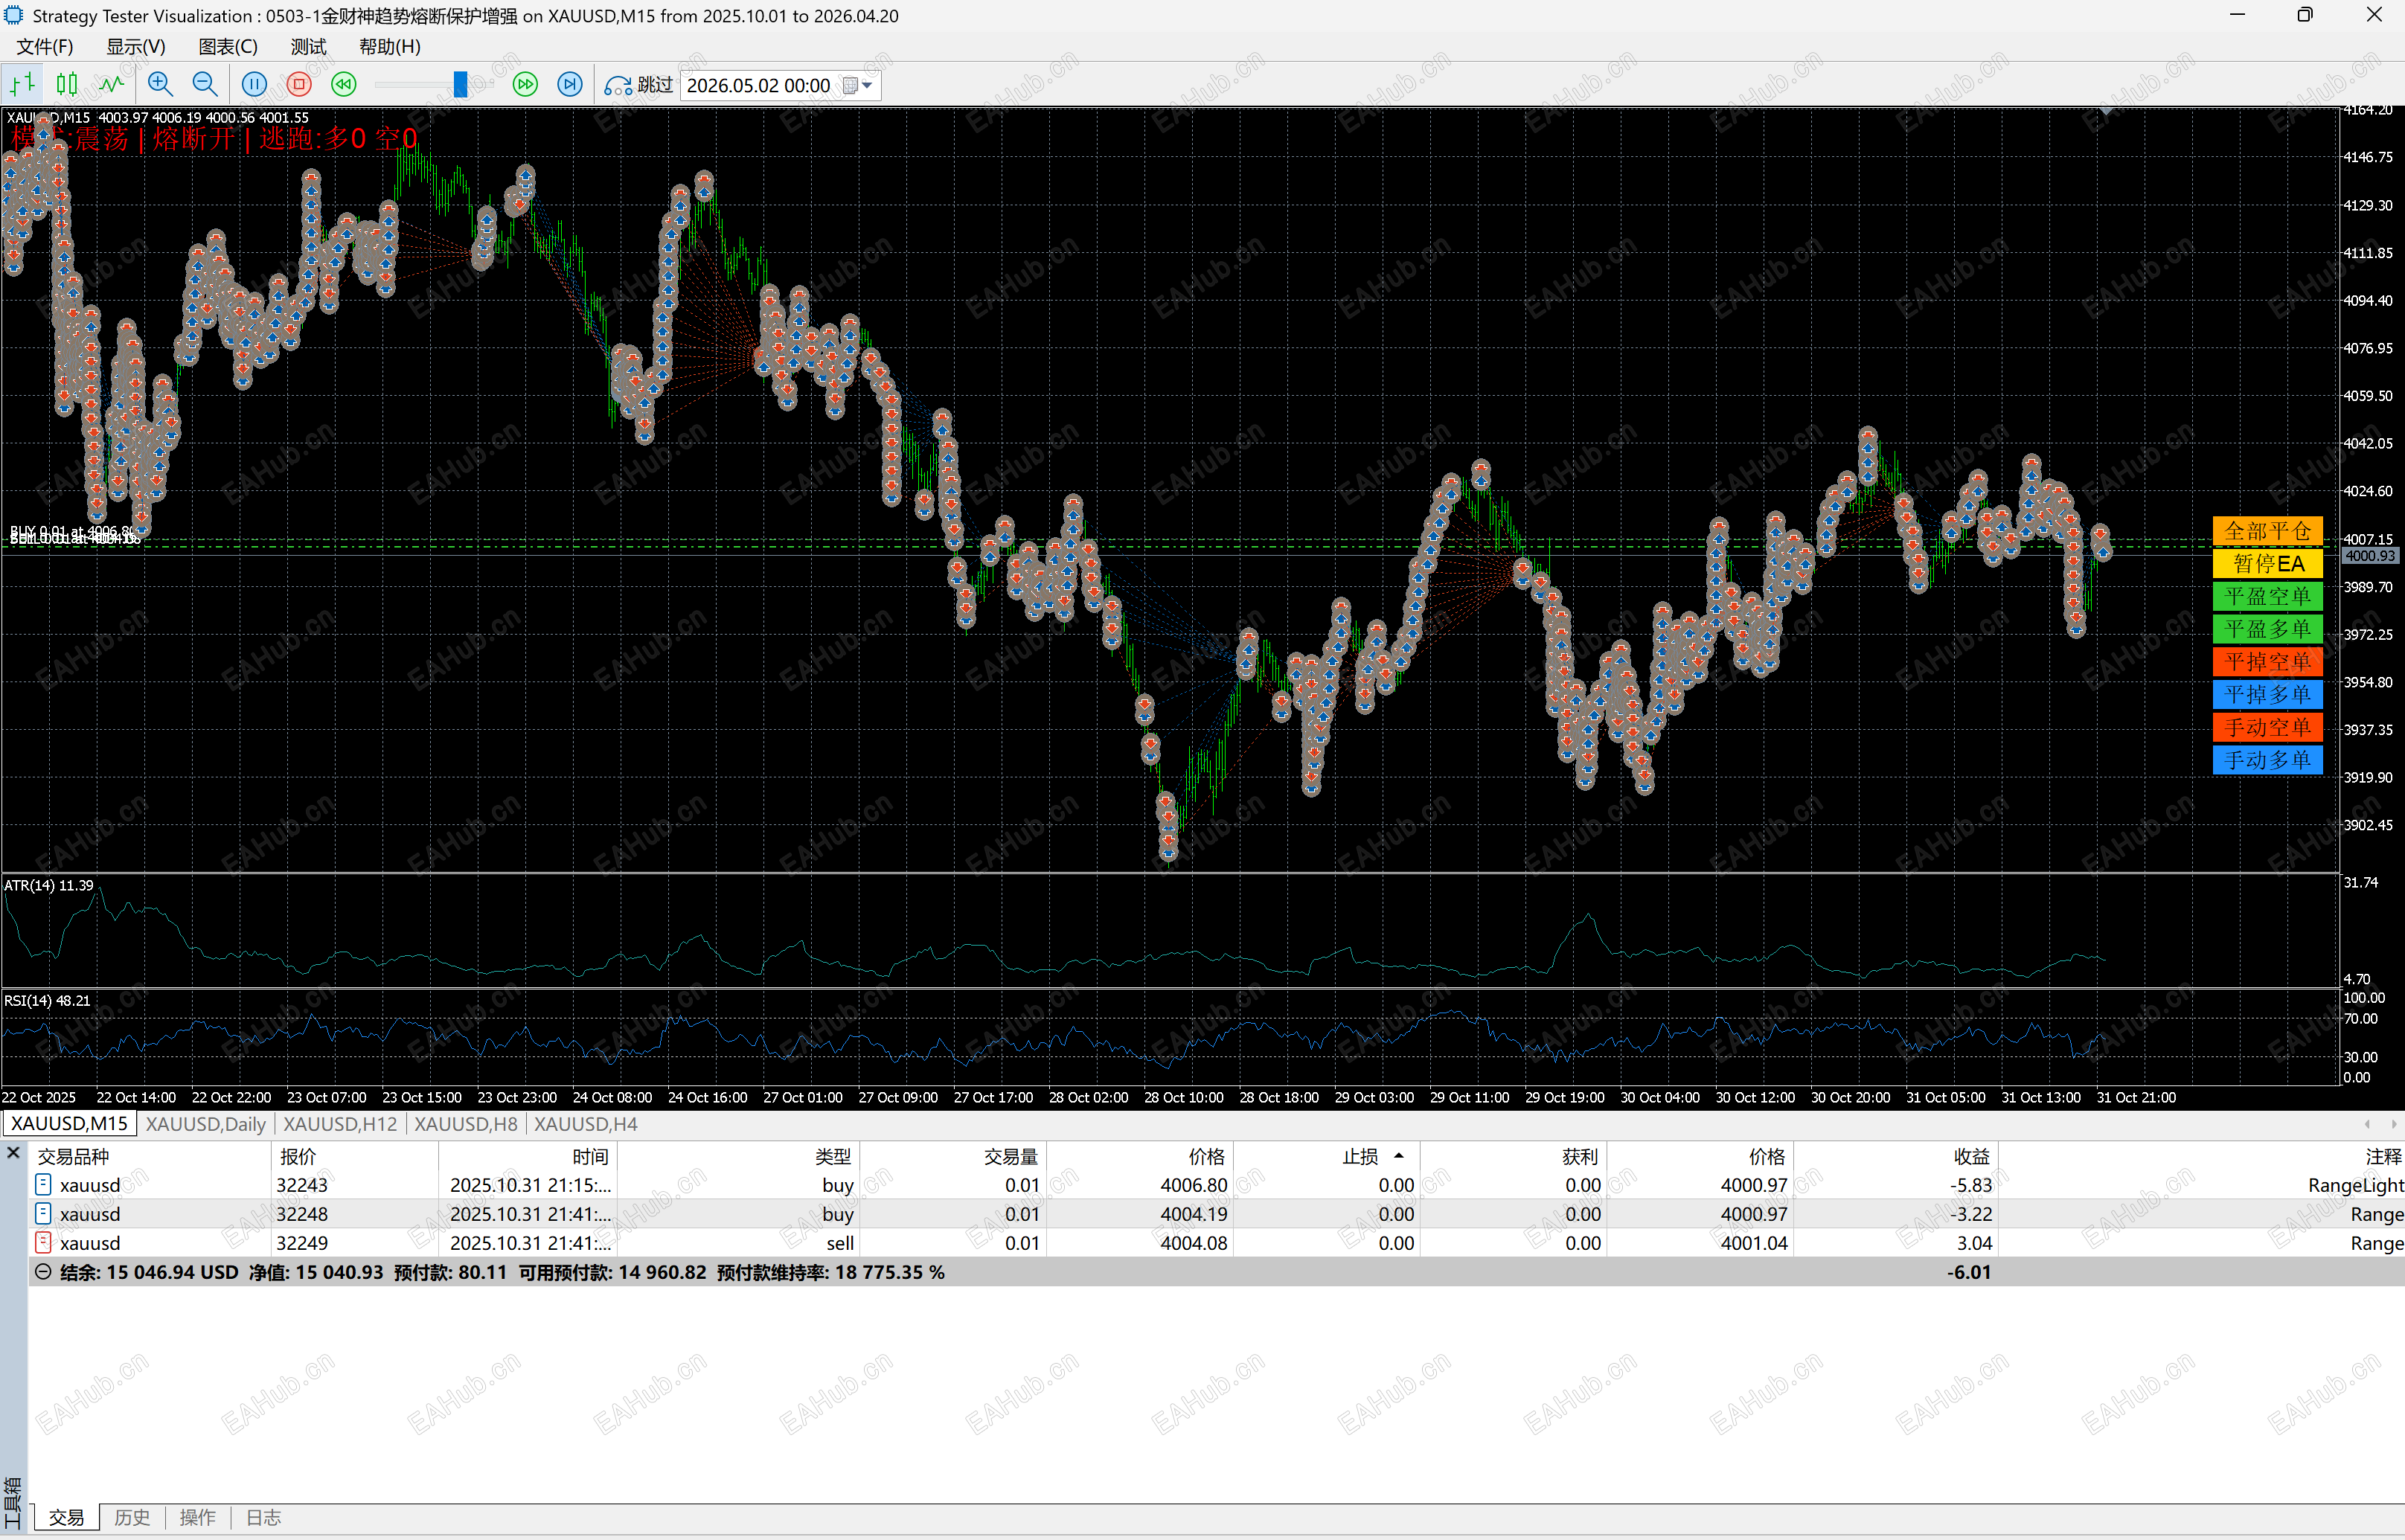Screen dimensions: 2405x1540
Task: Switch chart to line chart mode
Action: tap(111, 84)
